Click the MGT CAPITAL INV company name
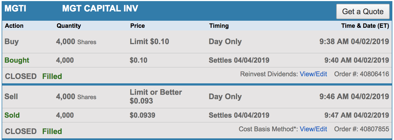This screenshot has height=140, width=394. [100, 9]
